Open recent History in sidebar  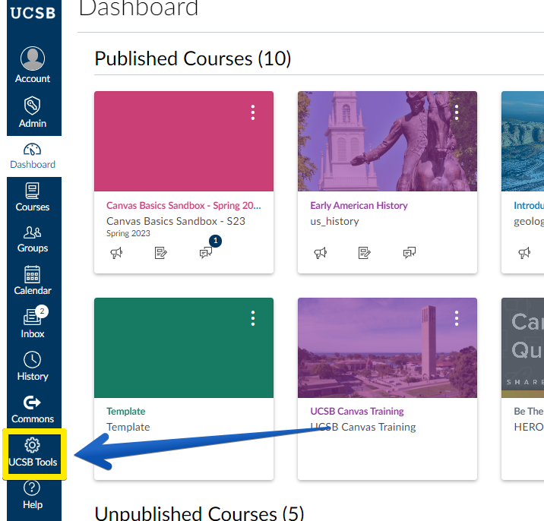pyautogui.click(x=33, y=366)
